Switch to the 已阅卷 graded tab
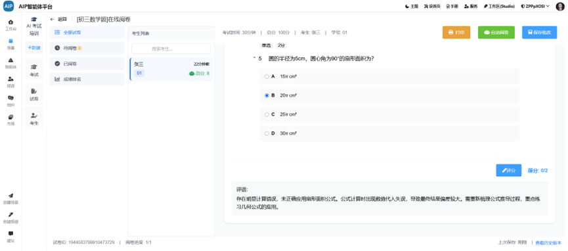 click(87, 64)
